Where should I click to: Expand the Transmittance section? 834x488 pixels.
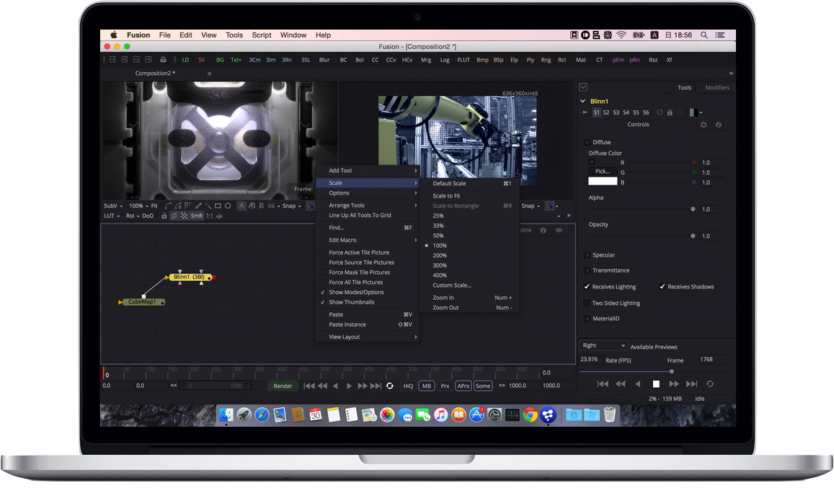[x=587, y=270]
